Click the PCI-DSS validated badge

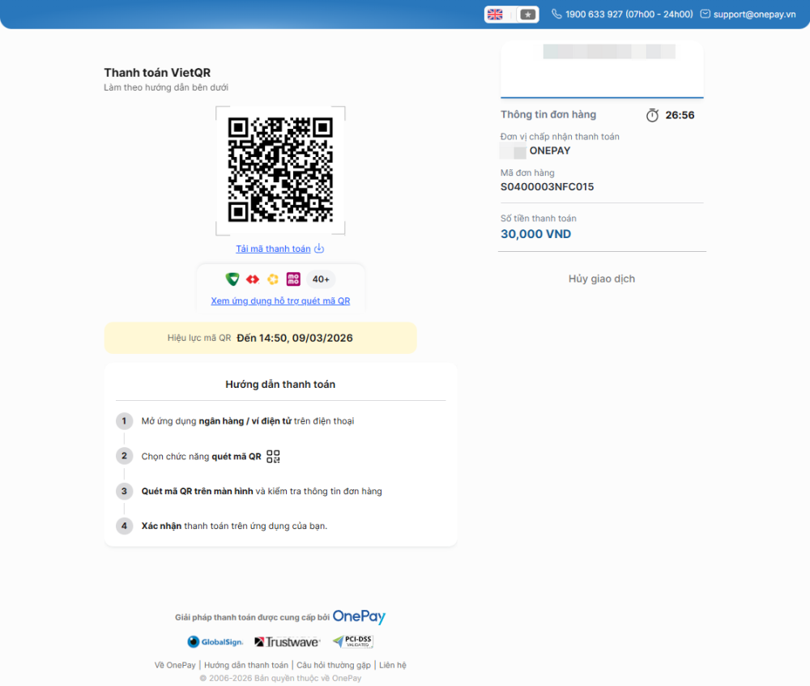pos(352,641)
